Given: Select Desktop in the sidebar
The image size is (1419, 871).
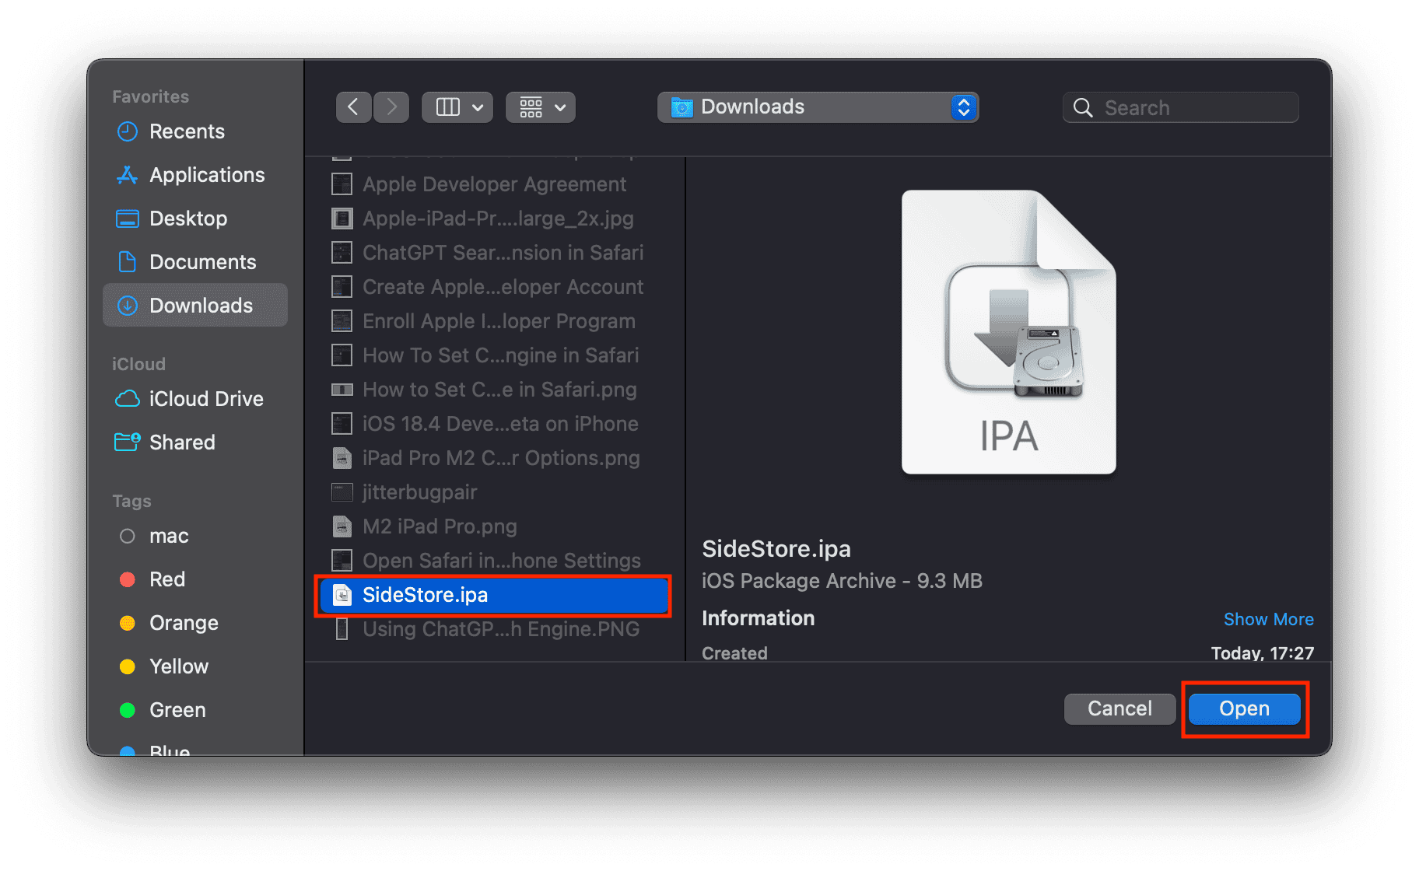Looking at the screenshot, I should pos(188,219).
